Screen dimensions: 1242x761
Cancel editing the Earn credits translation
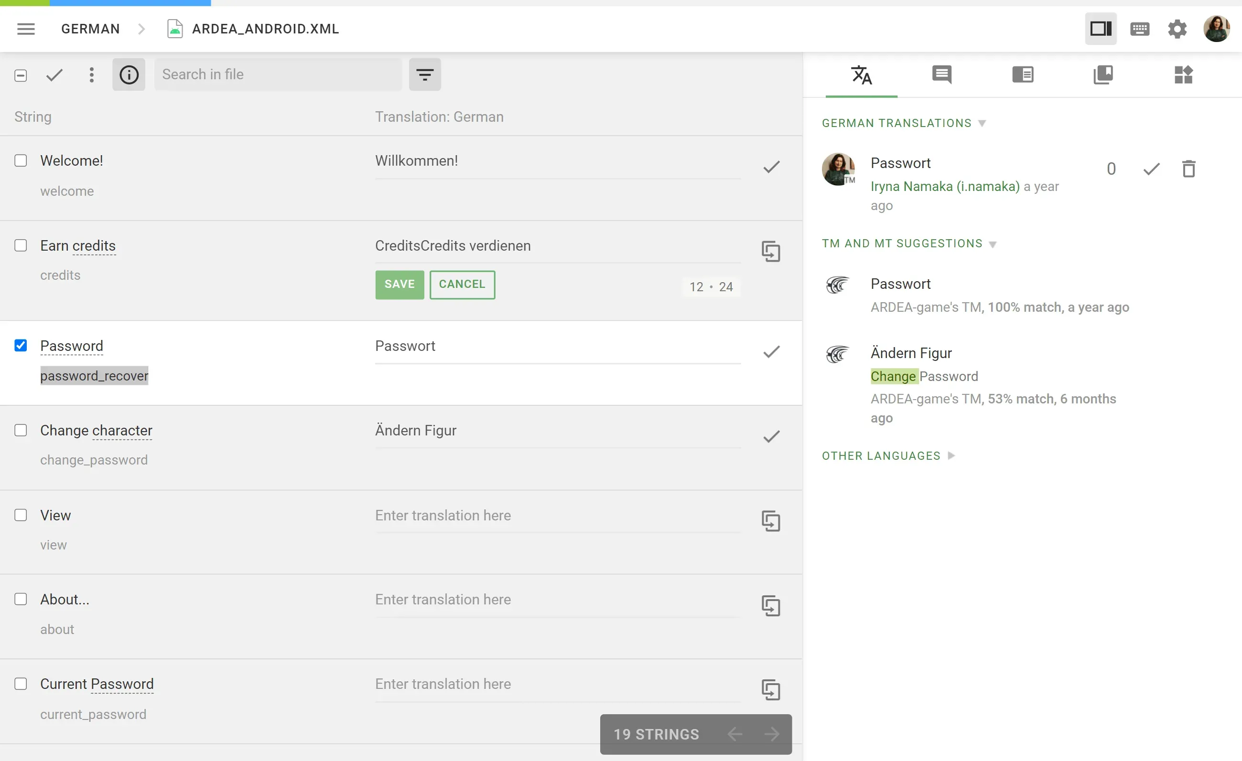[462, 284]
